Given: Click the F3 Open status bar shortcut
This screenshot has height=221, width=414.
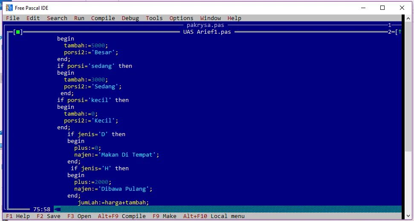Looking at the screenshot, I should pyautogui.click(x=79, y=216).
